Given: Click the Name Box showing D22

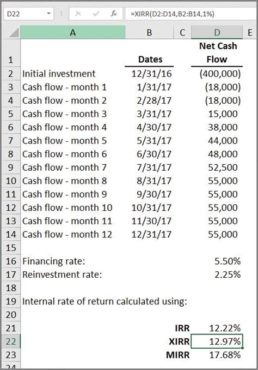Looking at the screenshot, I should tap(28, 14).
